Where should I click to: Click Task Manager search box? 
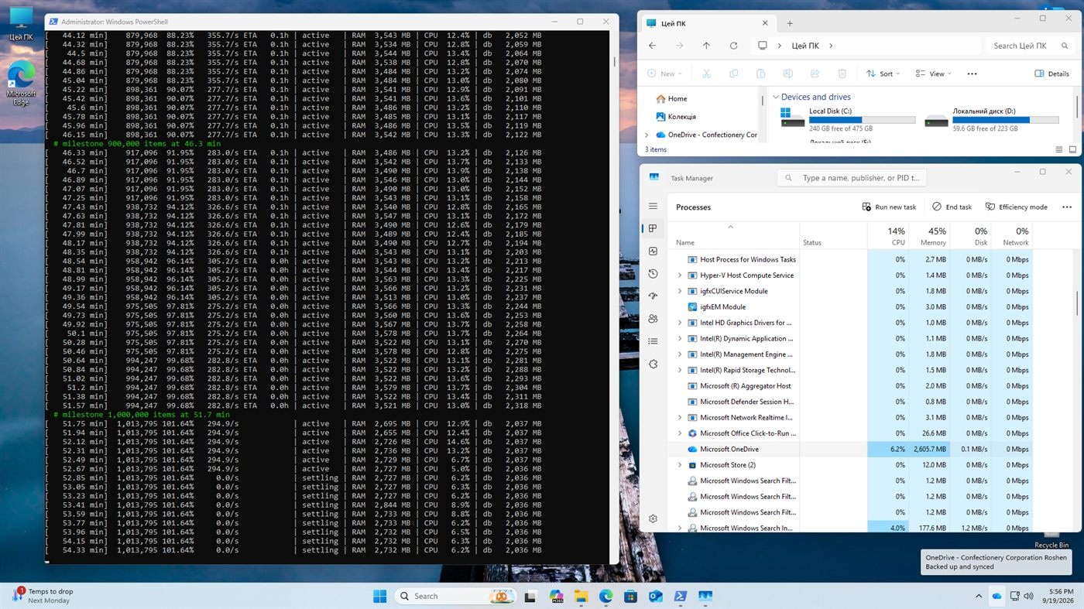click(x=852, y=178)
